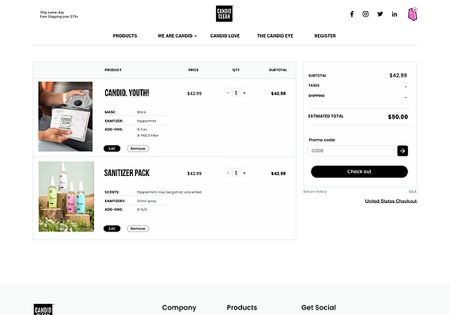Screen dimensions: 450x315
Task: Open the pink shopping bag cart icon
Action: pyautogui.click(x=413, y=14)
